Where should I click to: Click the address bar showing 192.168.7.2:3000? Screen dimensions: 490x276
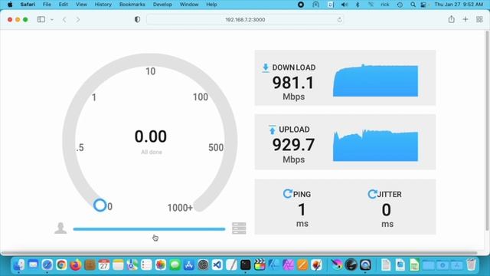pyautogui.click(x=245, y=19)
